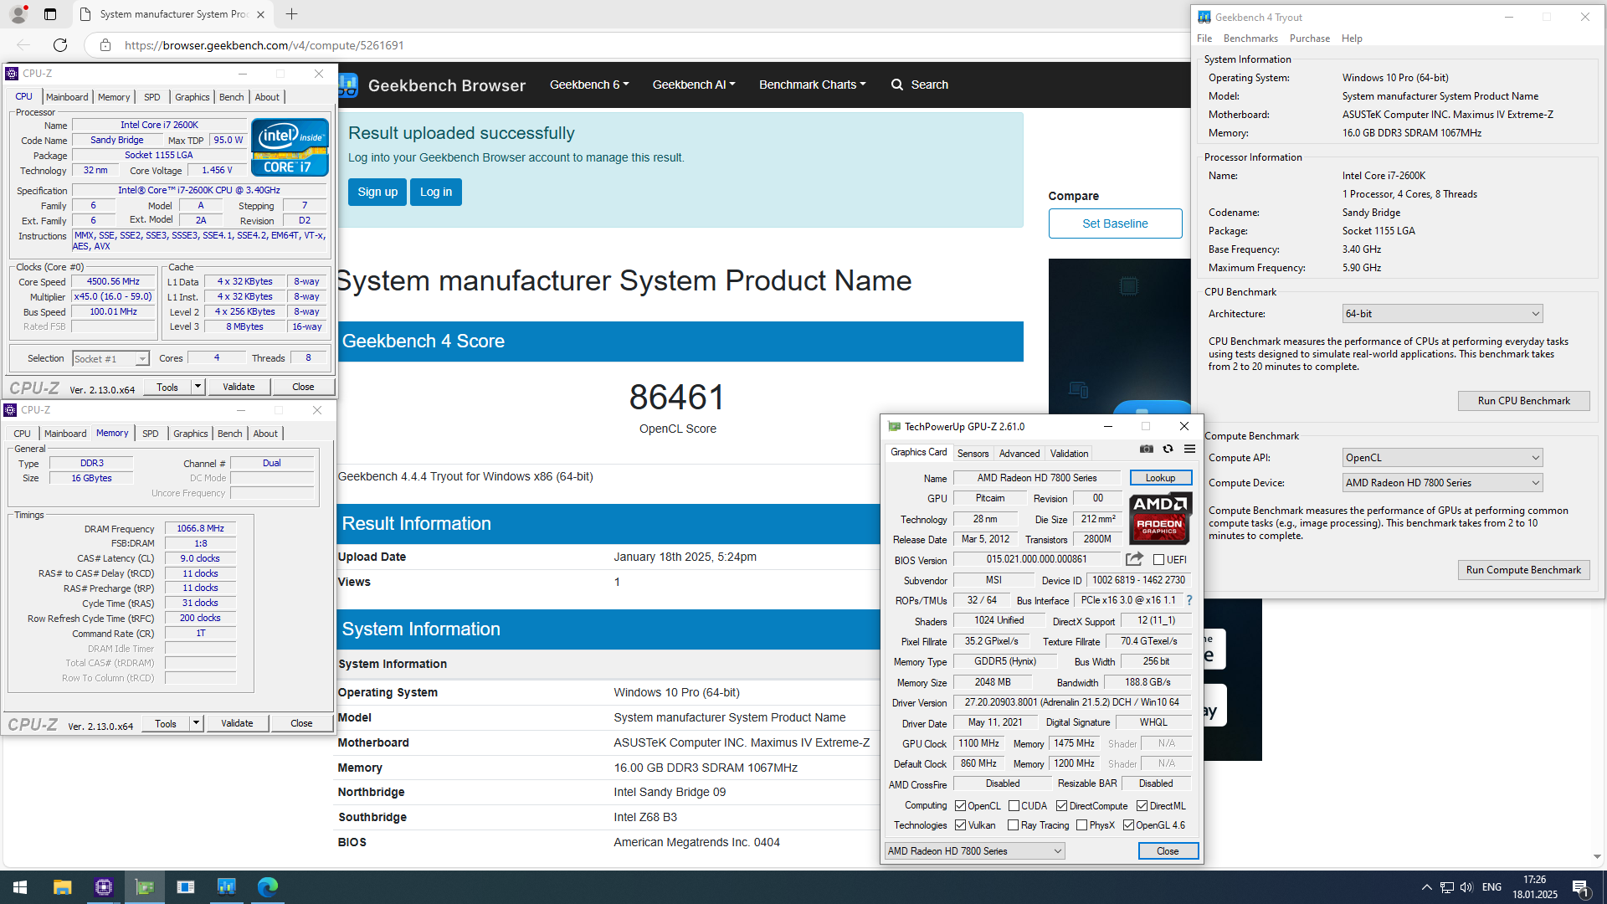This screenshot has width=1607, height=904.
Task: Toggle the DirectCompute checkbox
Action: point(1061,806)
